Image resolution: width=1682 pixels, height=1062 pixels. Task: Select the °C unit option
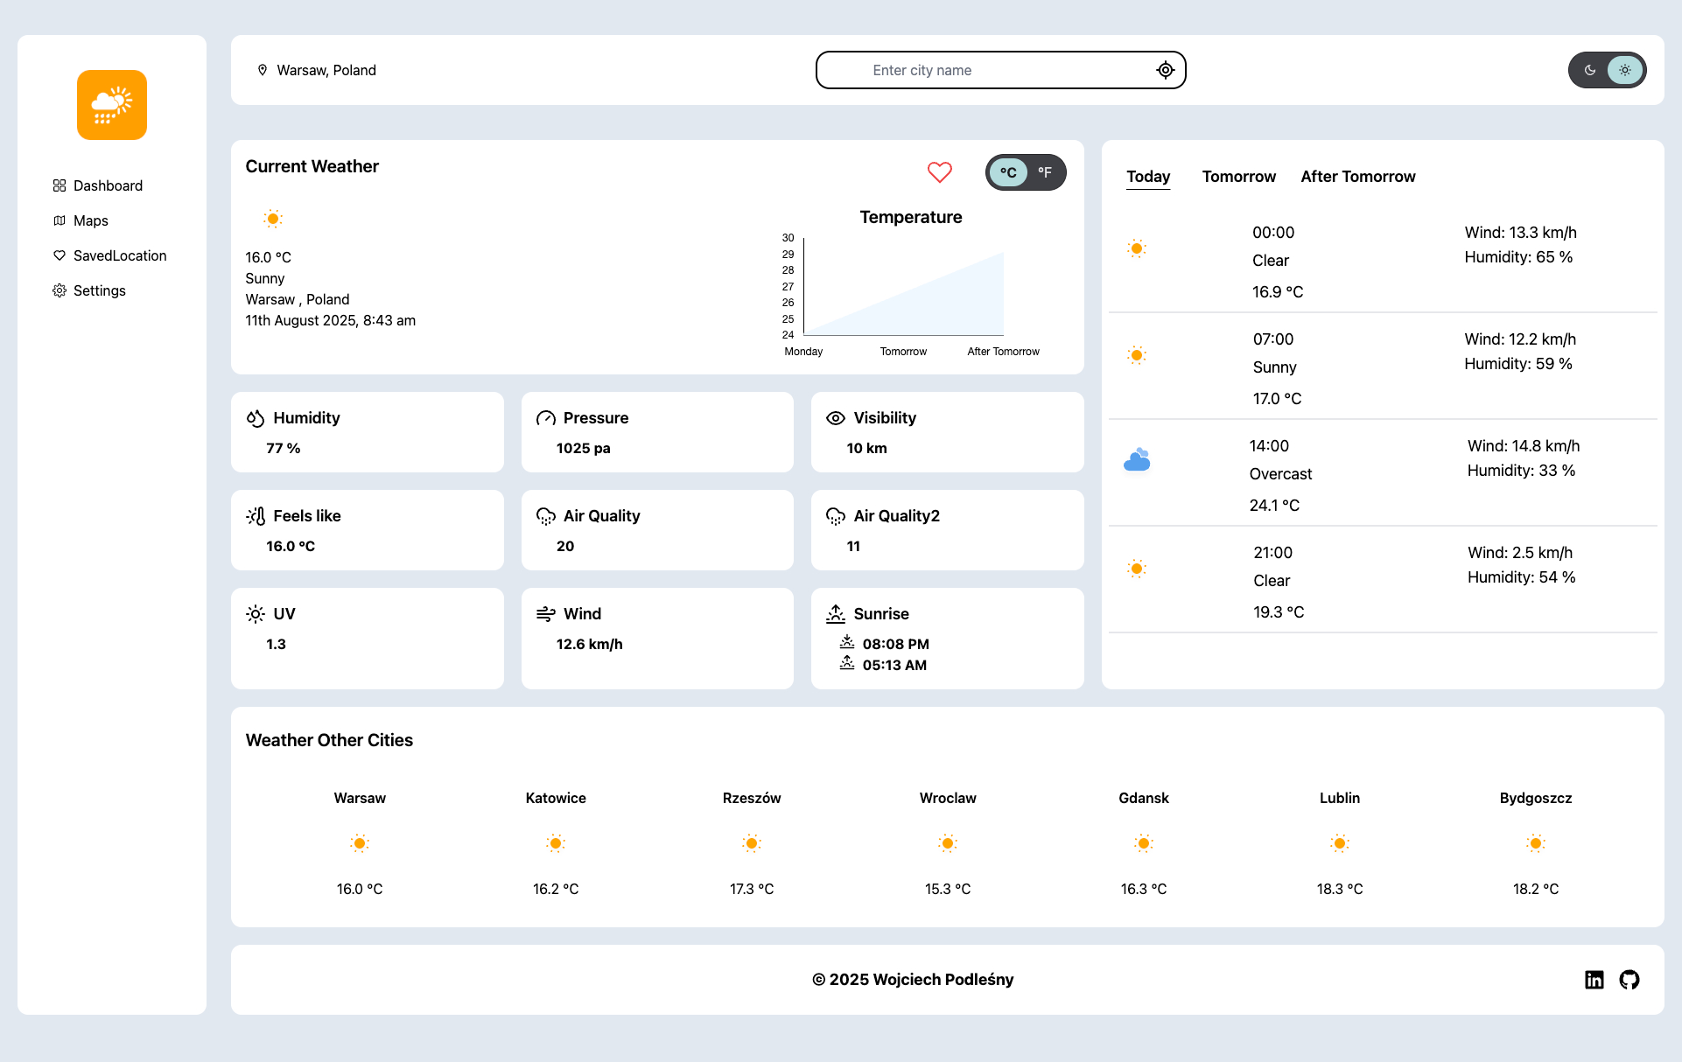(1008, 172)
